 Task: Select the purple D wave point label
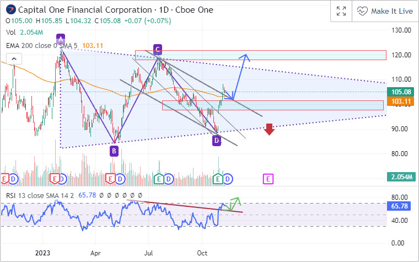(217, 141)
